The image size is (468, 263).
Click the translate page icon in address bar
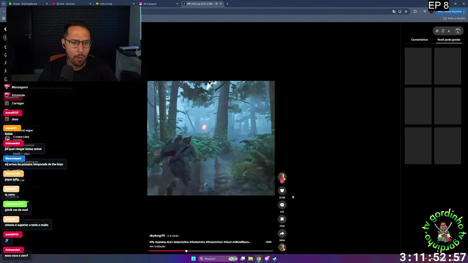coord(394,11)
